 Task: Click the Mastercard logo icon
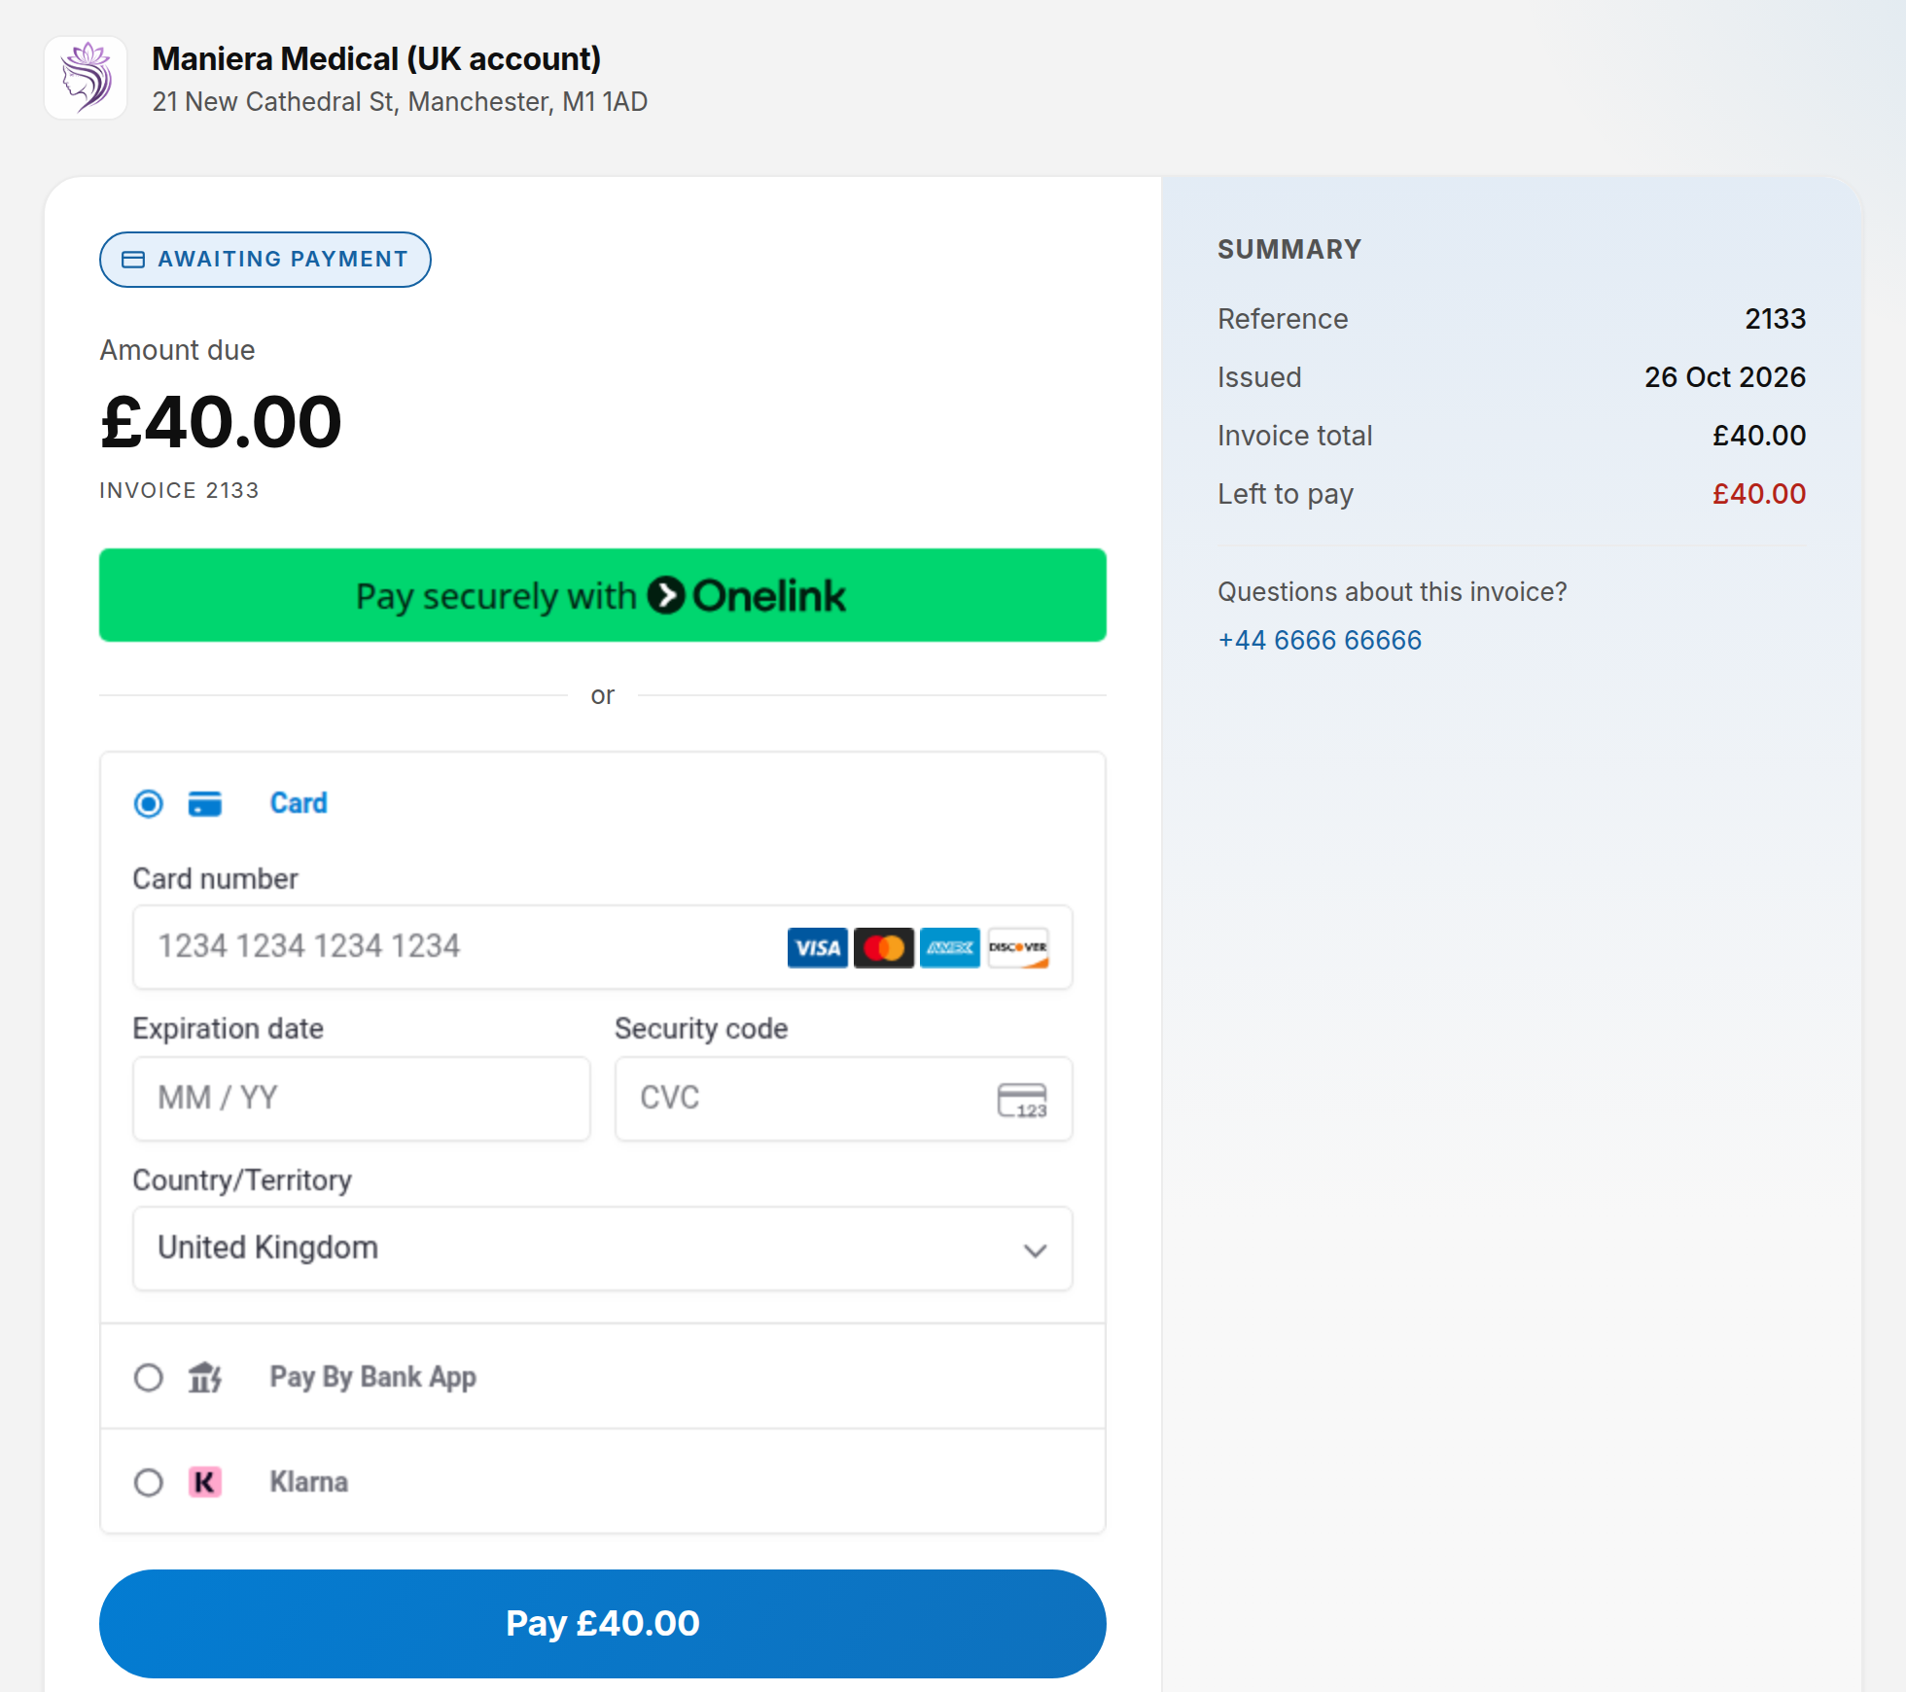tap(883, 948)
